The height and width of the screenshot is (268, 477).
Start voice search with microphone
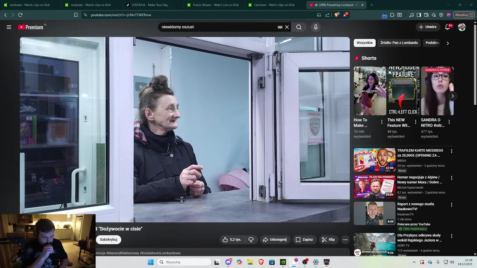pos(316,27)
